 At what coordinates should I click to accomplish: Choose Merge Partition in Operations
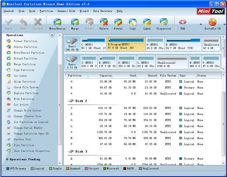point(21,64)
